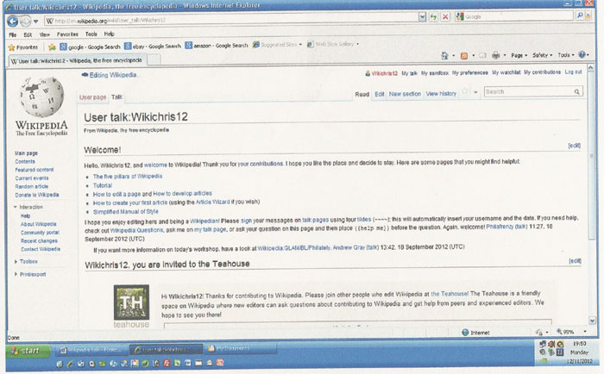This screenshot has width=604, height=374.
Task: Click the Edit tab of the talk page
Action: [x=380, y=94]
